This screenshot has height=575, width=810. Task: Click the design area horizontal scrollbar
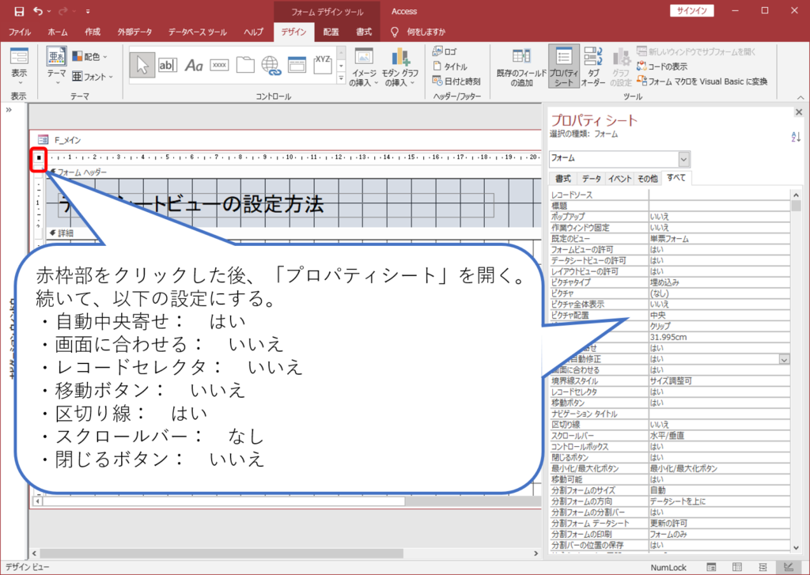click(x=283, y=553)
